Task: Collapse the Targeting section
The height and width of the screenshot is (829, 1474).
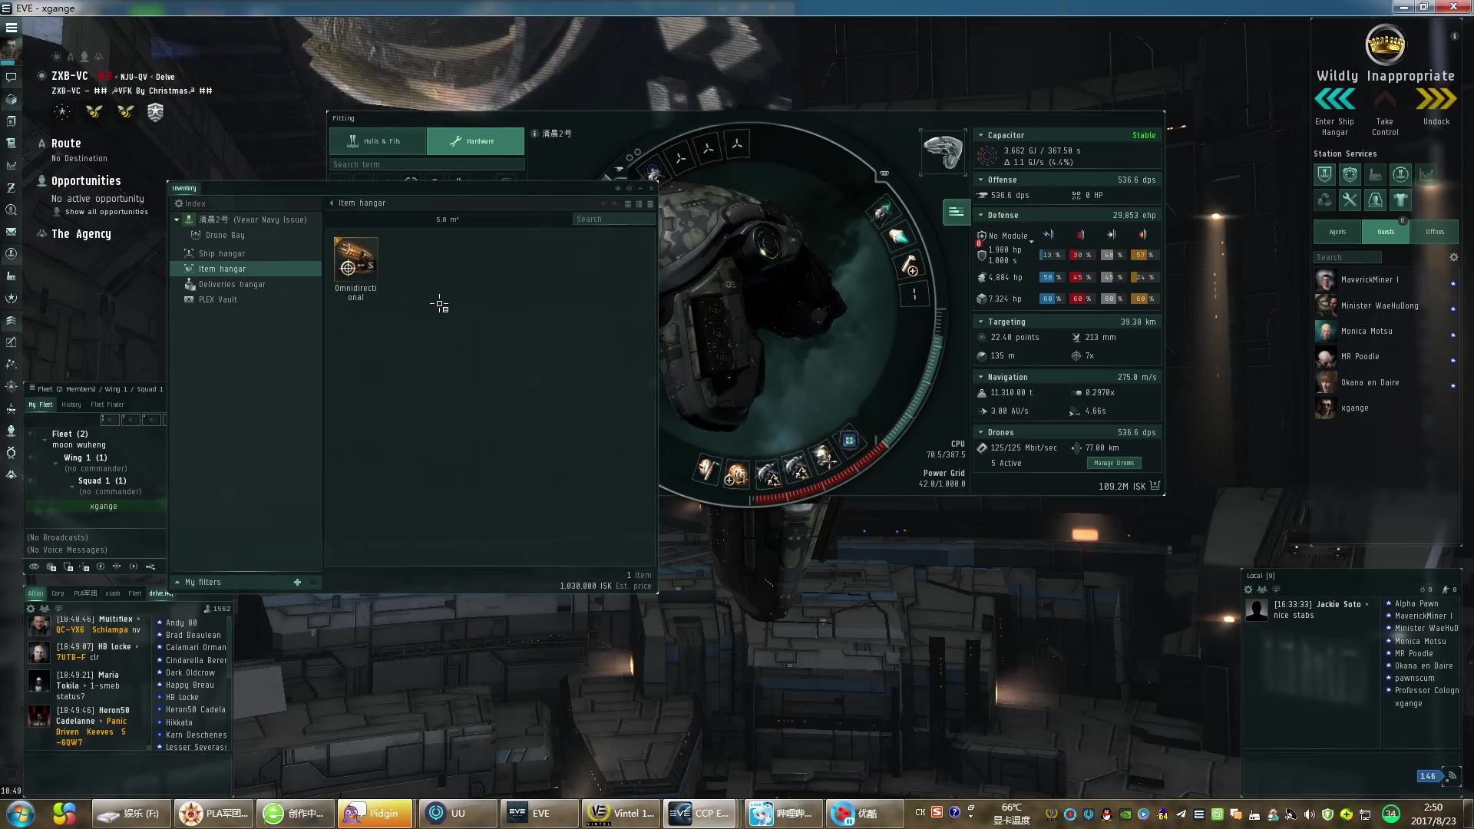Action: 980,322
